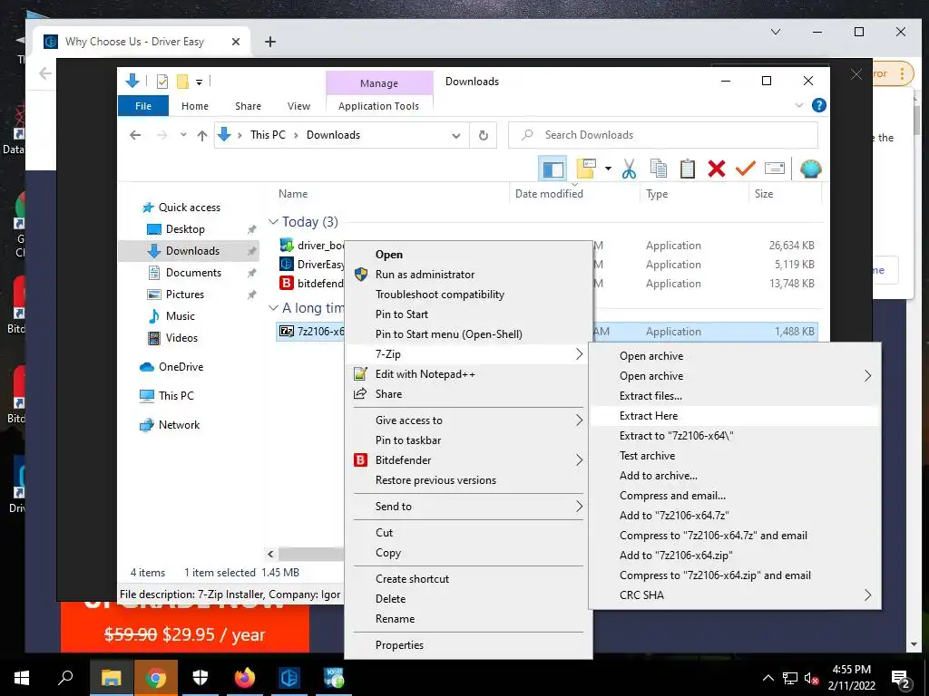This screenshot has width=929, height=696.
Task: Click the envelope Email toolbar icon
Action: tap(775, 169)
